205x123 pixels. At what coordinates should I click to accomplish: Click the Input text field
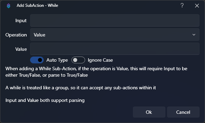pos(115,20)
